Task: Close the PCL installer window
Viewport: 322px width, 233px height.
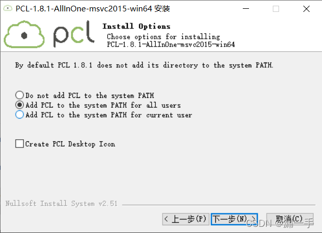Action: (306, 9)
